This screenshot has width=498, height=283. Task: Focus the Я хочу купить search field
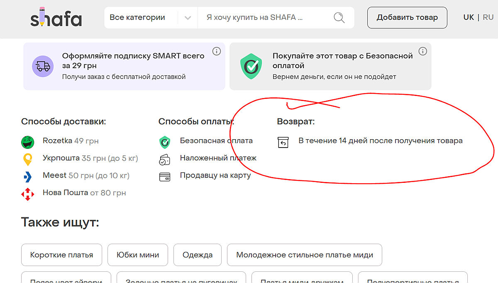tap(266, 17)
